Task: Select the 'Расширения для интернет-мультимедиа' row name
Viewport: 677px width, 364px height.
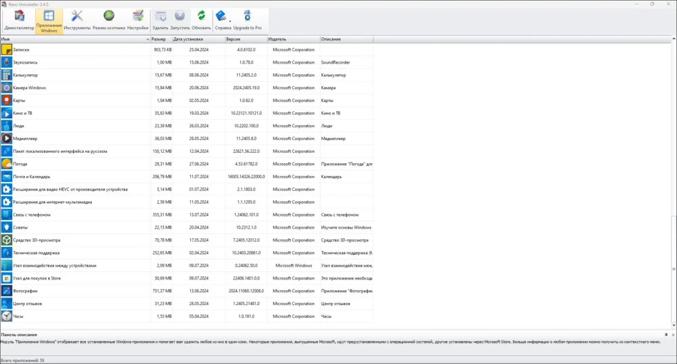Action: pos(52,202)
